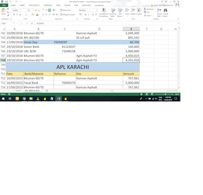
Task: Toggle Bold formatting
Action: 14,15
